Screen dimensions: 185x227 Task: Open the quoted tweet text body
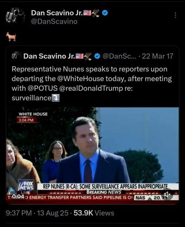pos(92,84)
